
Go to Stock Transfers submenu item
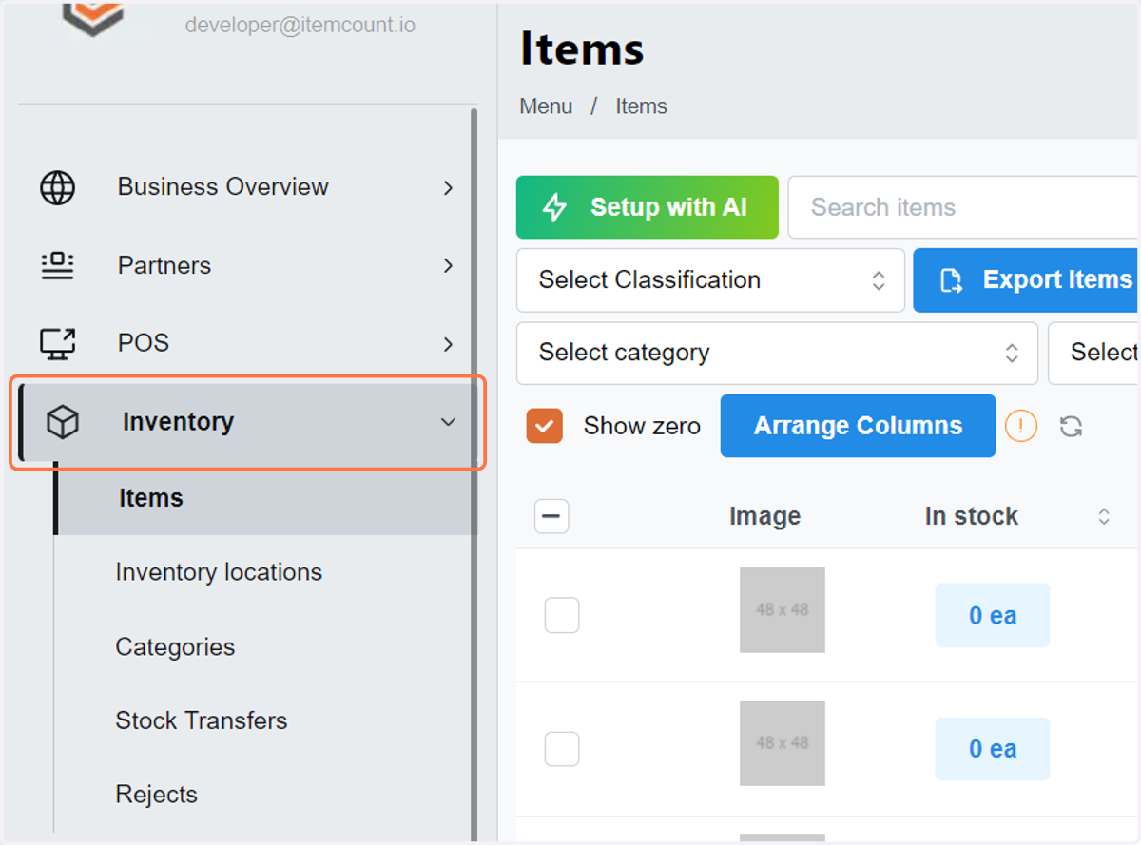pyautogui.click(x=202, y=720)
